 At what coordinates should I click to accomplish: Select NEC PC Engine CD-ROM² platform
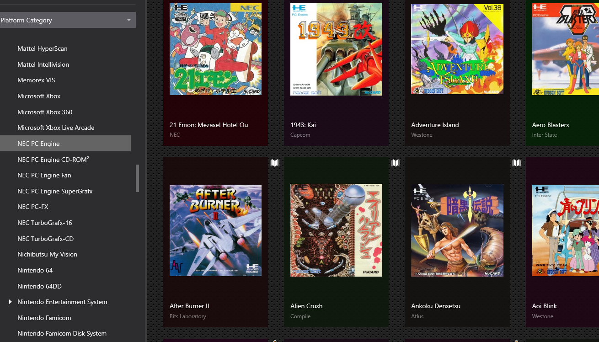(x=53, y=160)
